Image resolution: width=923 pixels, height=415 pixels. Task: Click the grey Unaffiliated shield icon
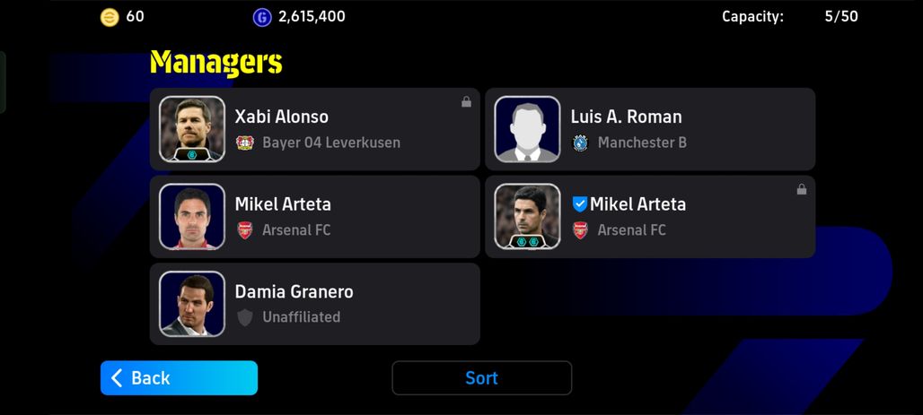[x=245, y=317]
